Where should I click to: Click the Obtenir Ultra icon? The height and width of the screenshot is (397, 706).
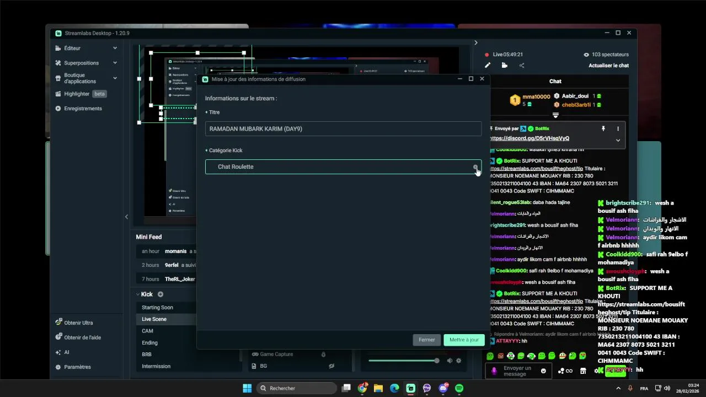(x=58, y=322)
